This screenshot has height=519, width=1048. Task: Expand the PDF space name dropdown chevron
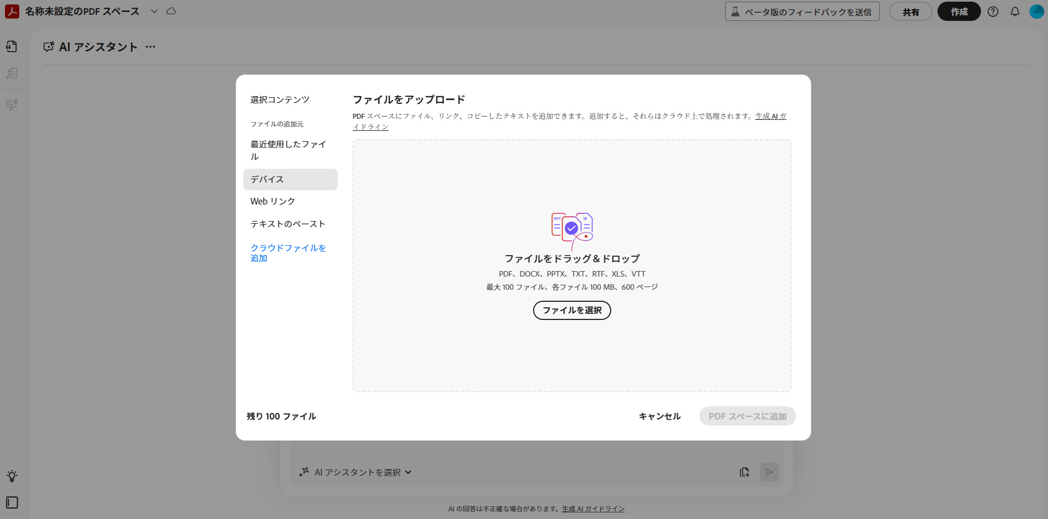(154, 12)
